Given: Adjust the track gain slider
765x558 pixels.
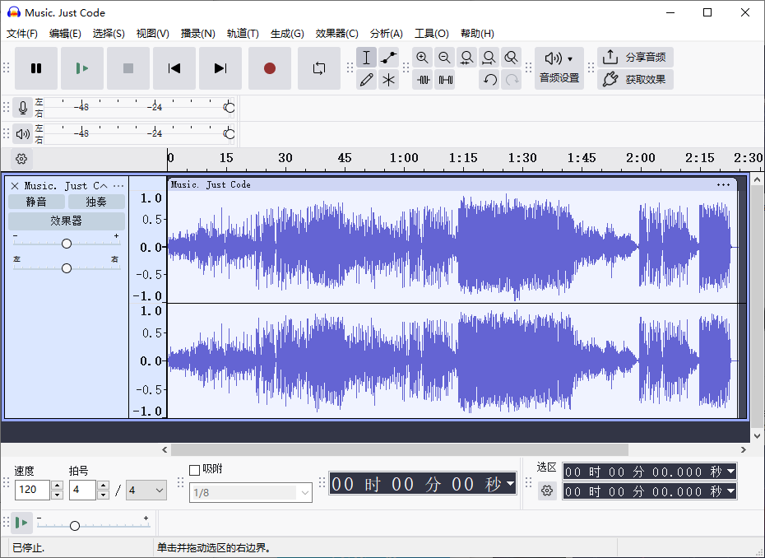Looking at the screenshot, I should coord(67,243).
